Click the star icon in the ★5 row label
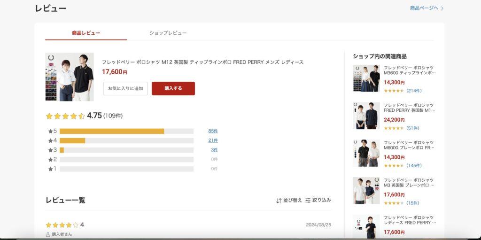This screenshot has height=240, width=481. [x=51, y=132]
